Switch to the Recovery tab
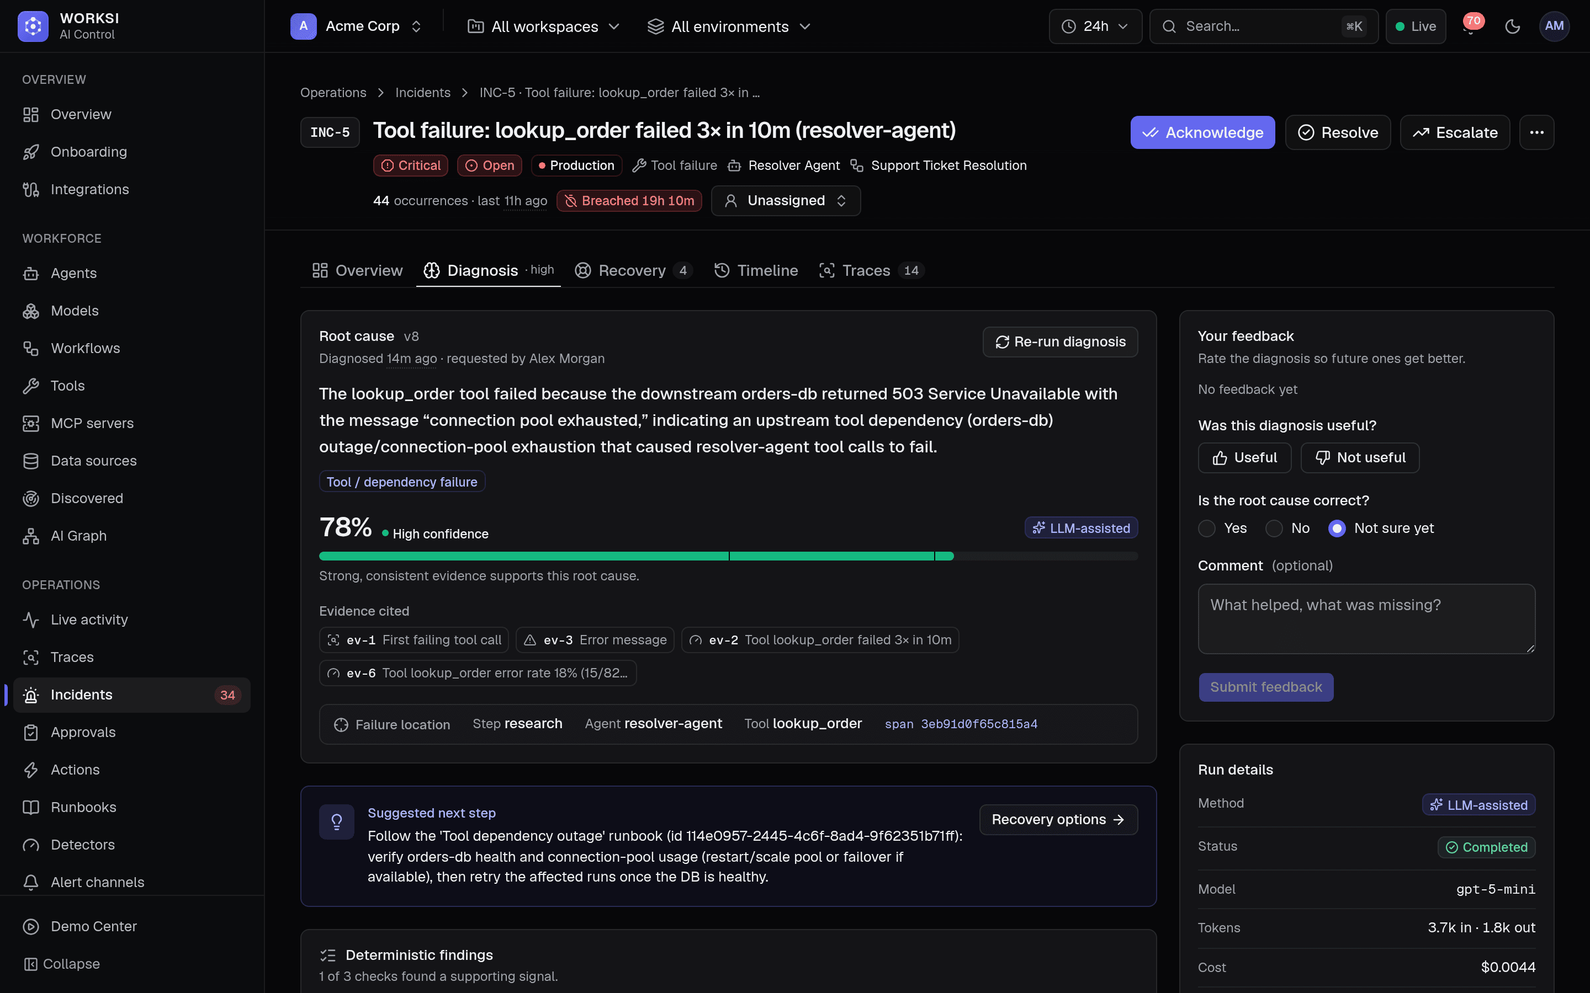1590x993 pixels. pos(633,270)
